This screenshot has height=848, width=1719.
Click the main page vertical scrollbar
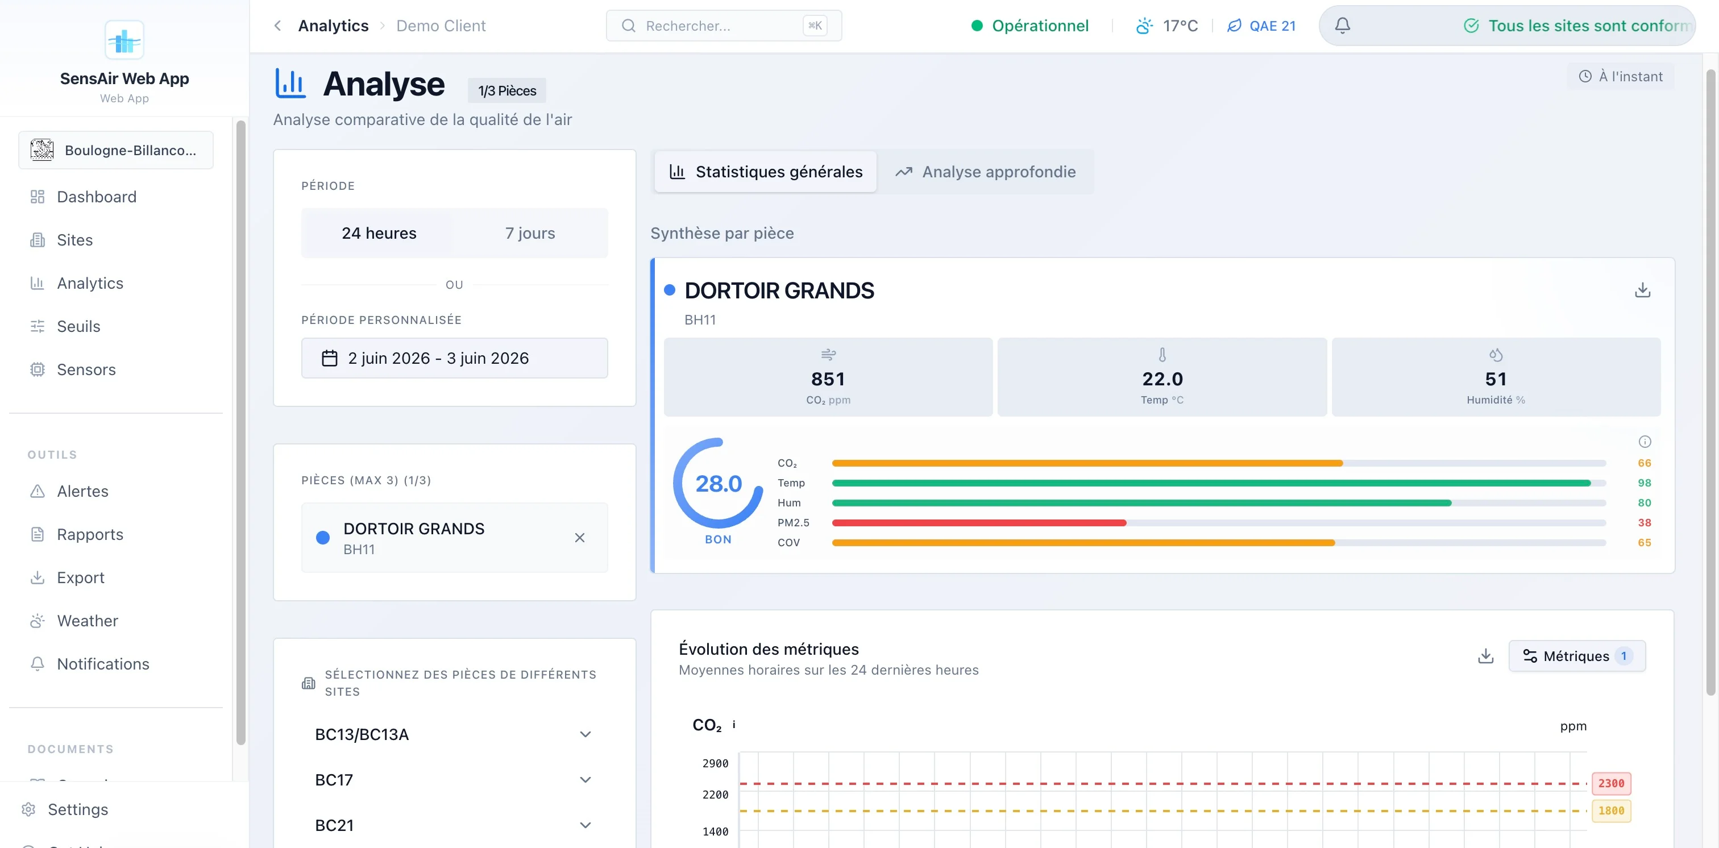(x=1710, y=383)
